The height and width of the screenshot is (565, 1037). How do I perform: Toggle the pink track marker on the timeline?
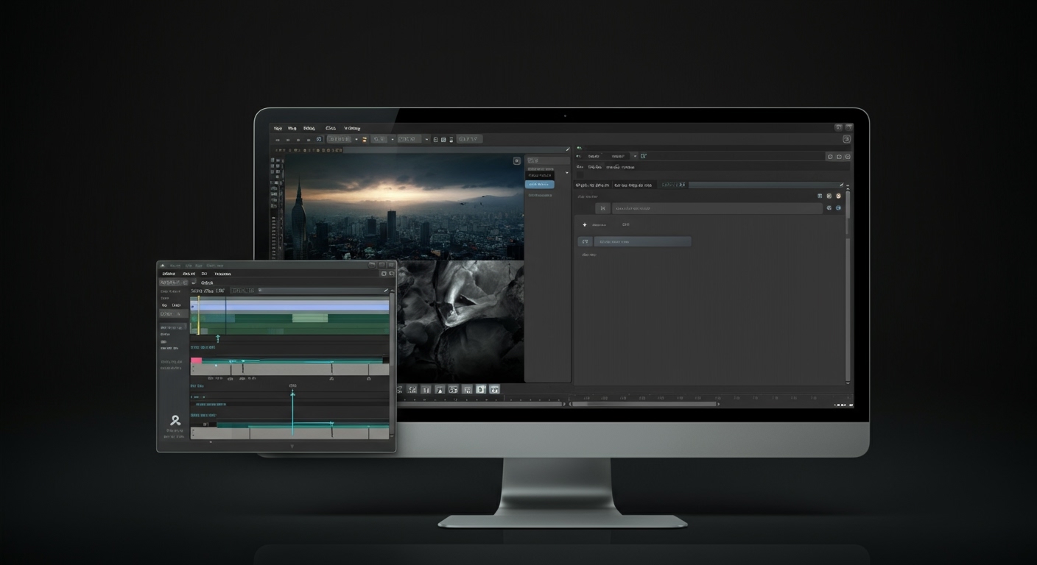tap(196, 360)
